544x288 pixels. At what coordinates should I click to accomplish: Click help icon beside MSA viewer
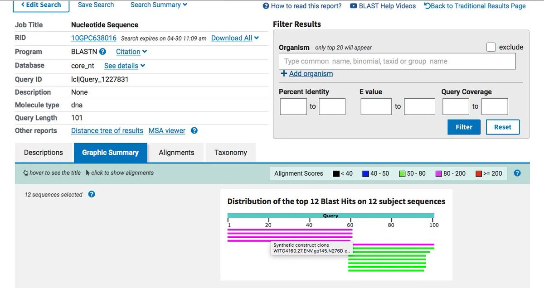194,130
